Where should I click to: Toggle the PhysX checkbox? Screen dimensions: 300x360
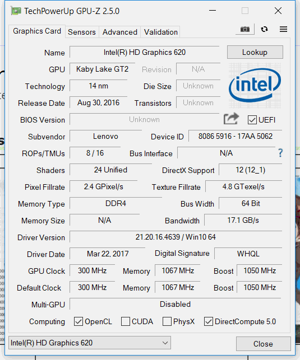click(167, 321)
